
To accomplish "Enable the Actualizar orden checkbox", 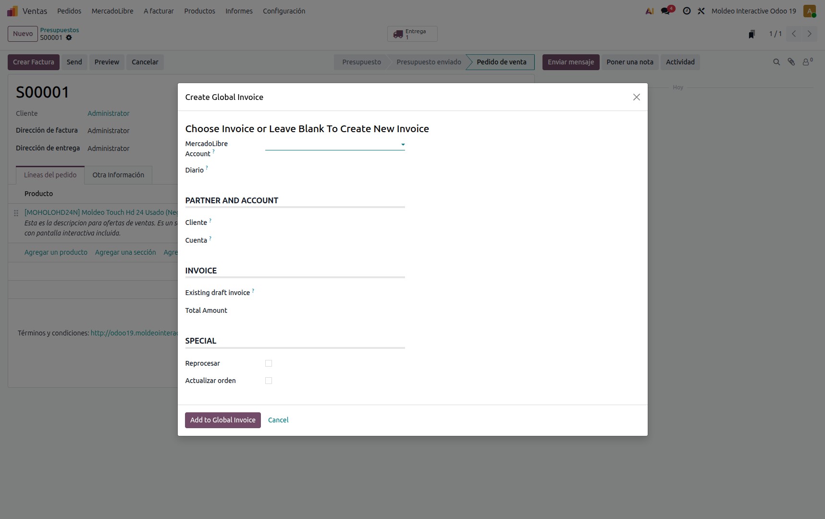I will coord(269,381).
